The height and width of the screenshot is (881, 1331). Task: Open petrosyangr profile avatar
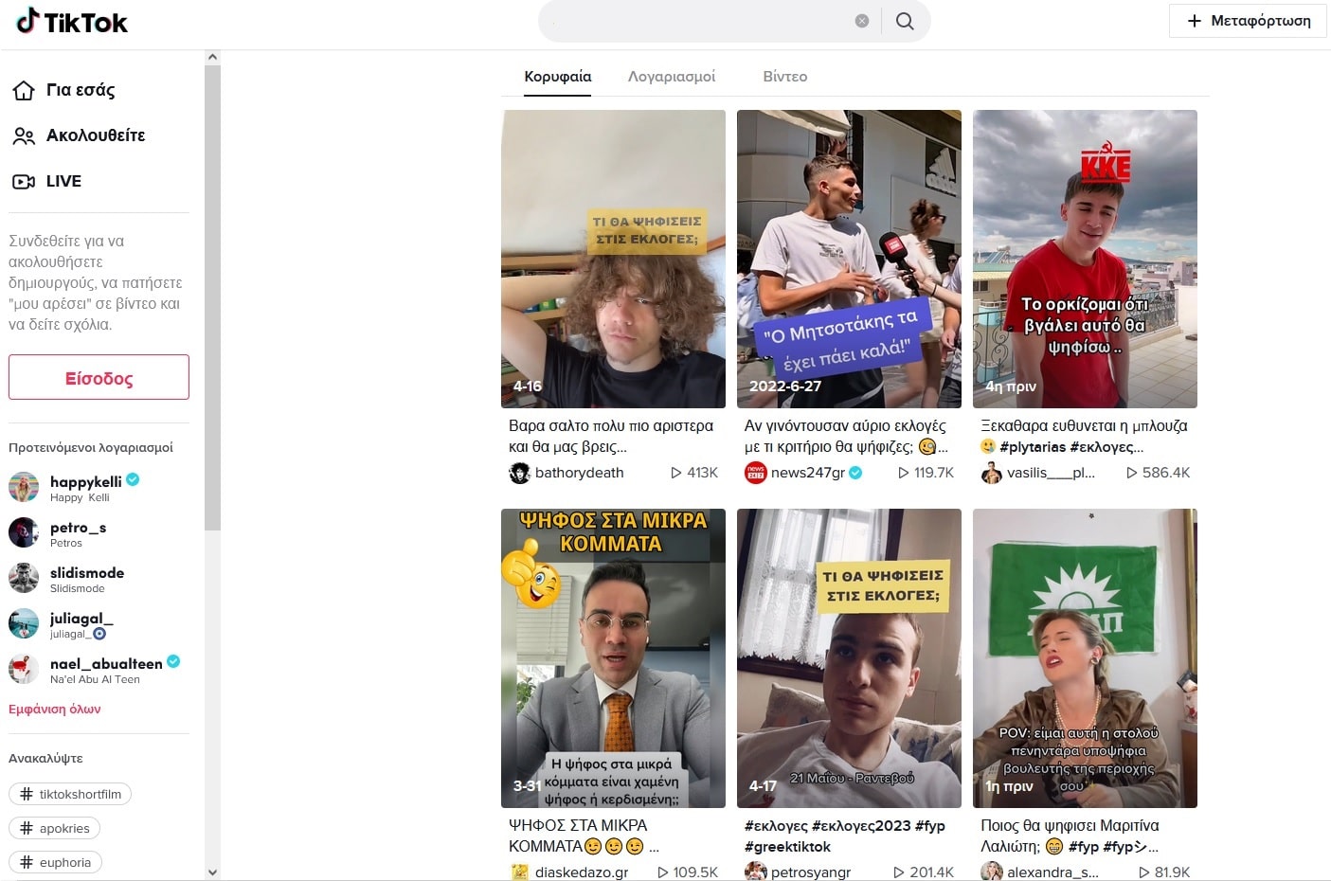click(755, 872)
